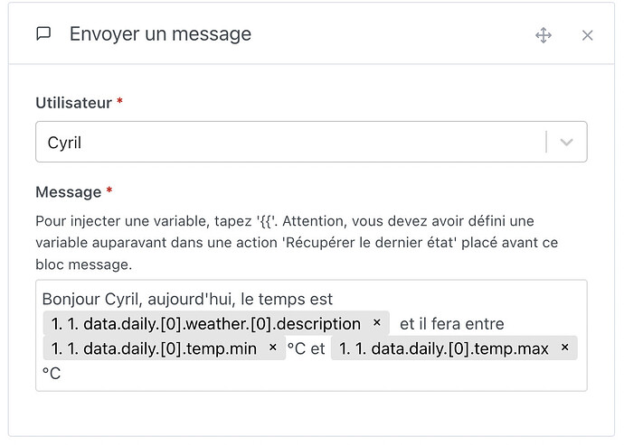Remove the weather description variable chip
The height and width of the screenshot is (445, 624).
coord(376,323)
